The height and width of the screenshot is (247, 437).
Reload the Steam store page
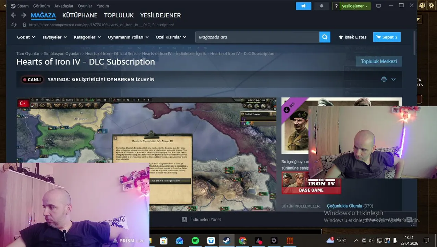click(x=14, y=25)
